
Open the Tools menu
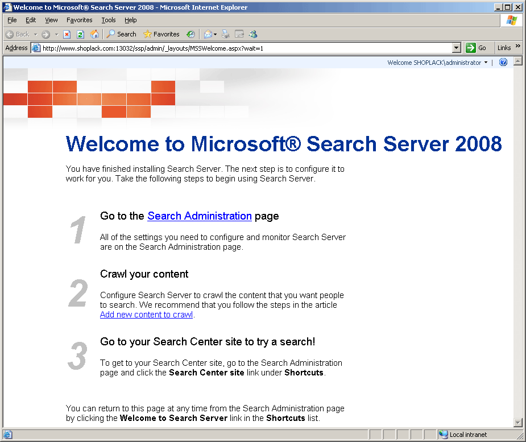click(x=109, y=20)
